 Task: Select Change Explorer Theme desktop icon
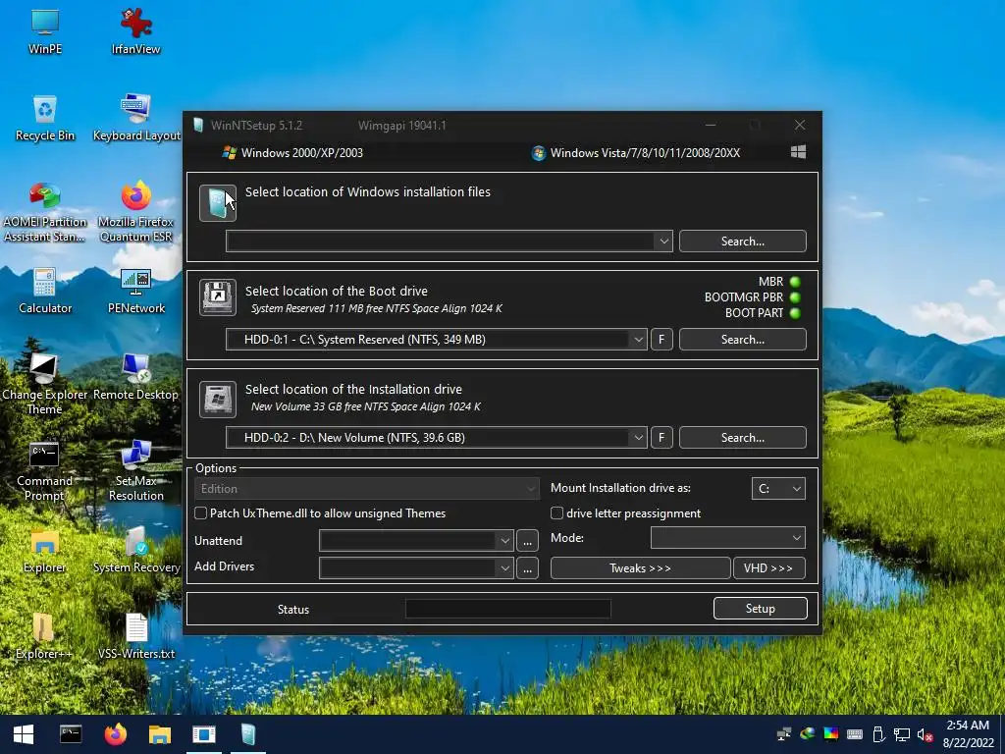pos(45,385)
